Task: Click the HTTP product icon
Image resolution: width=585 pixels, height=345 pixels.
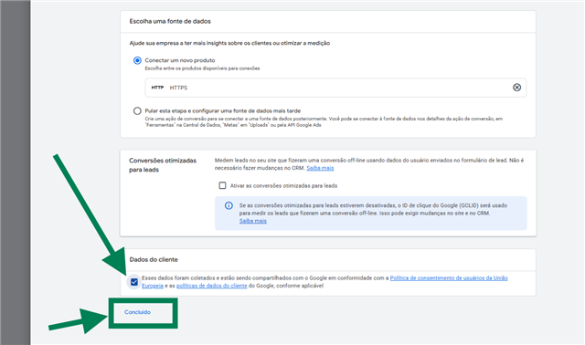Action: point(157,88)
